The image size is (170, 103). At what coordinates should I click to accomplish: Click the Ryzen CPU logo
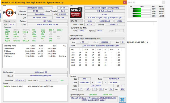[x=10, y=12]
